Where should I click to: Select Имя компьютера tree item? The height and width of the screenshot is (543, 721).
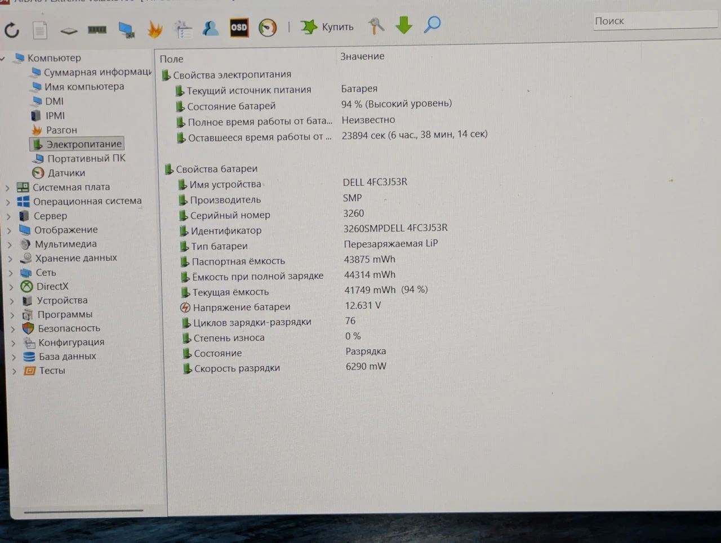point(78,87)
